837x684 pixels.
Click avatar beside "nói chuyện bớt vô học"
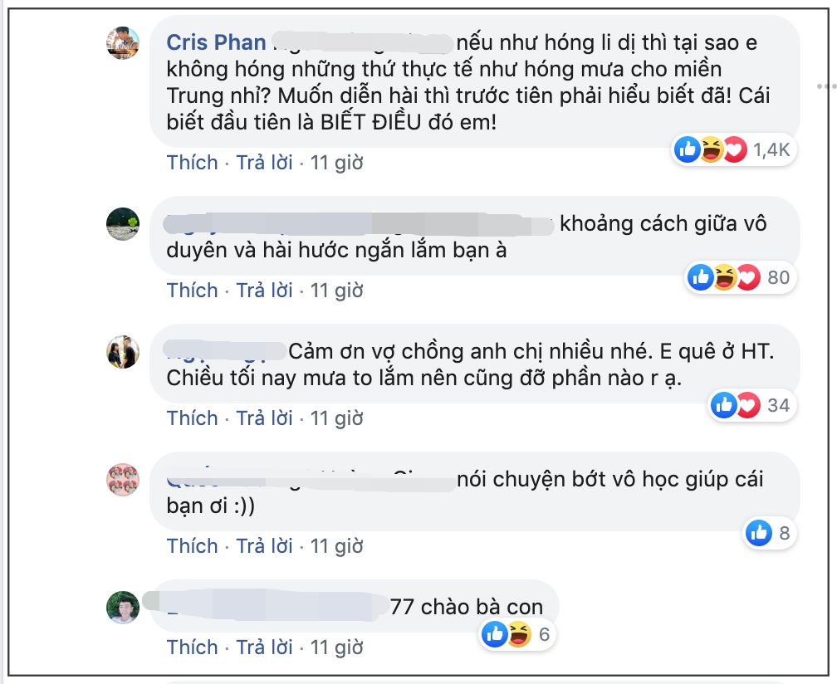coord(123,480)
